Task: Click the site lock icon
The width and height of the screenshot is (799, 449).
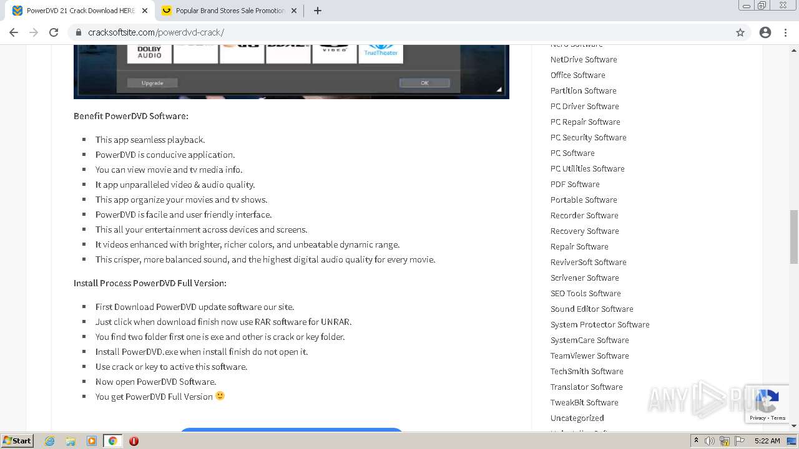Action: coord(78,32)
